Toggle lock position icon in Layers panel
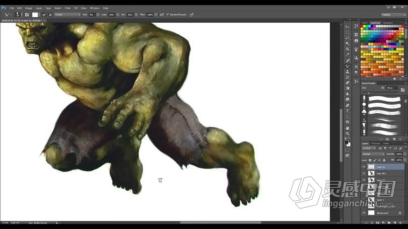 coord(379,160)
